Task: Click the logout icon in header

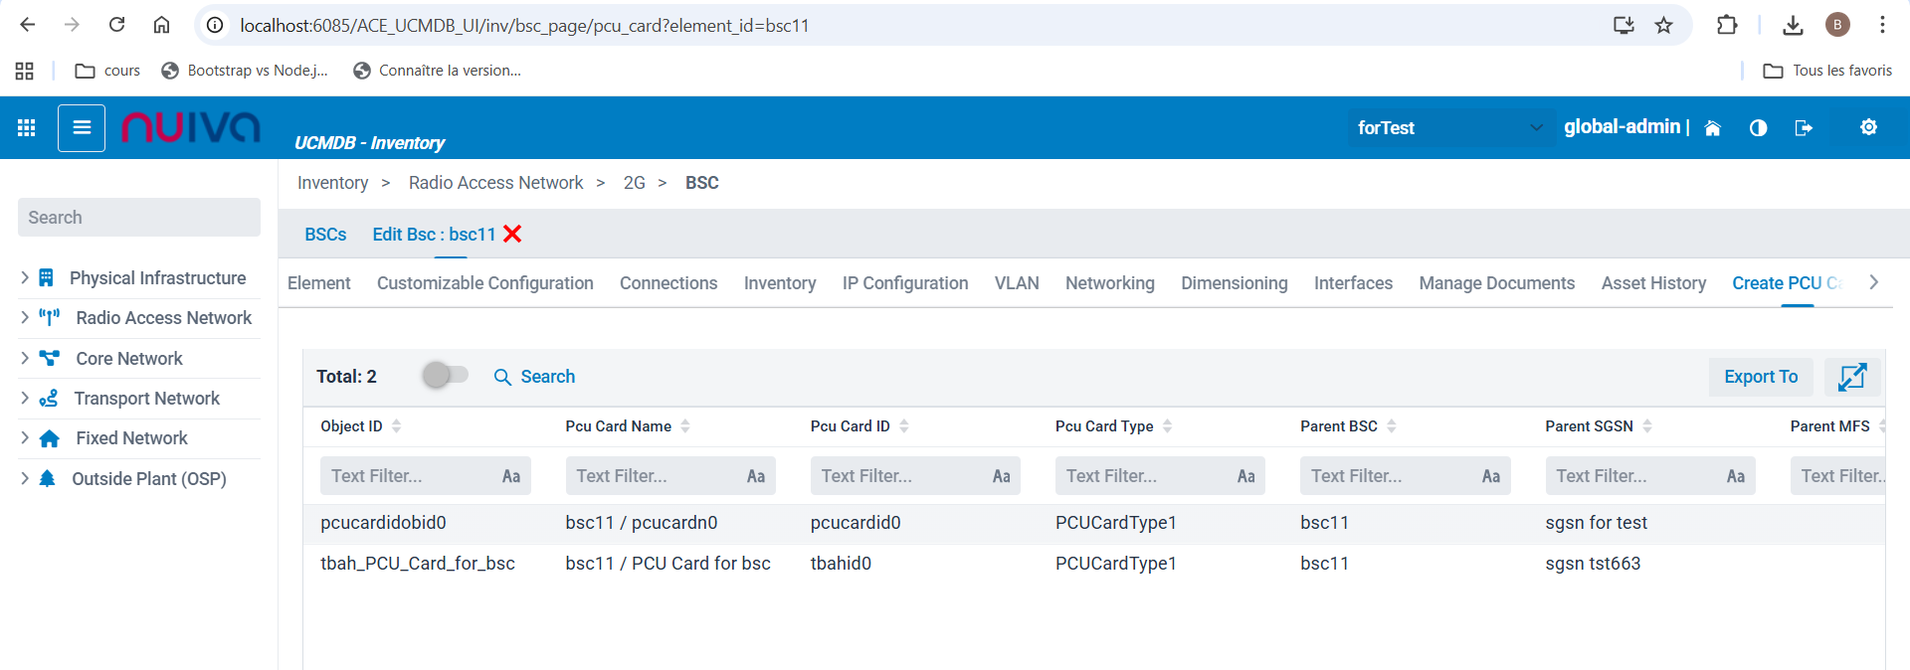Action: pos(1803,128)
